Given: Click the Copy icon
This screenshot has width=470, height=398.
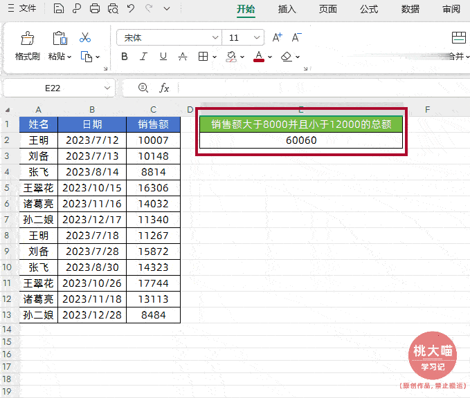Looking at the screenshot, I should point(87,57).
